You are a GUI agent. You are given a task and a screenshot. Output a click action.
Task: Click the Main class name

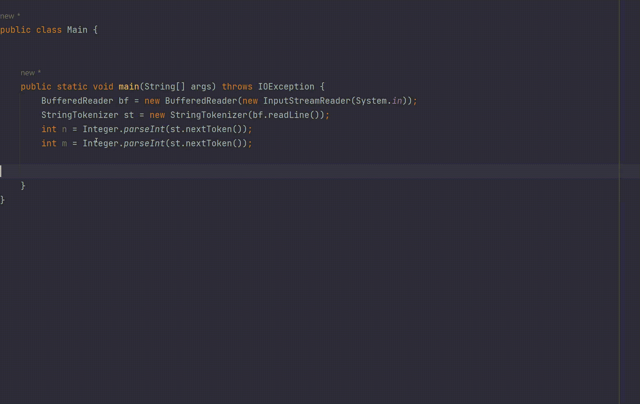[77, 30]
